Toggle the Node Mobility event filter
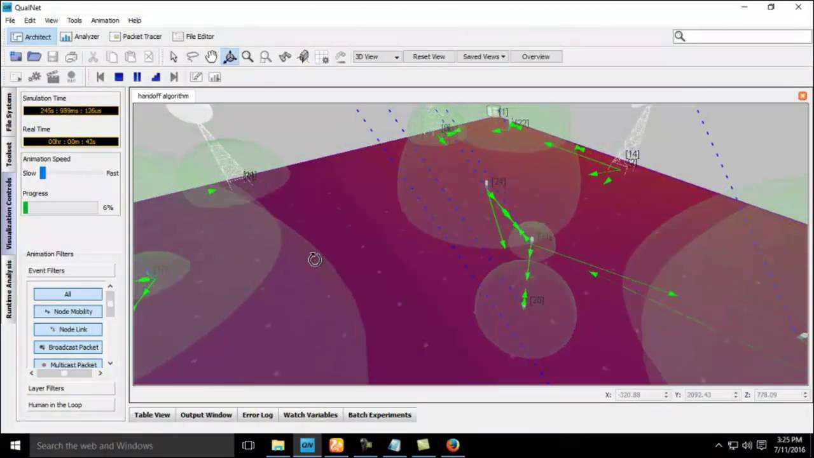This screenshot has width=814, height=458. (x=68, y=312)
